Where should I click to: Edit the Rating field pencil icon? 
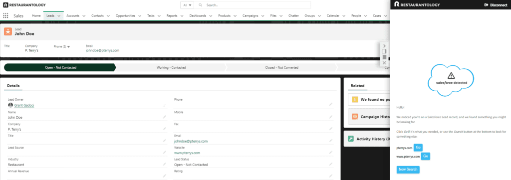(331, 176)
